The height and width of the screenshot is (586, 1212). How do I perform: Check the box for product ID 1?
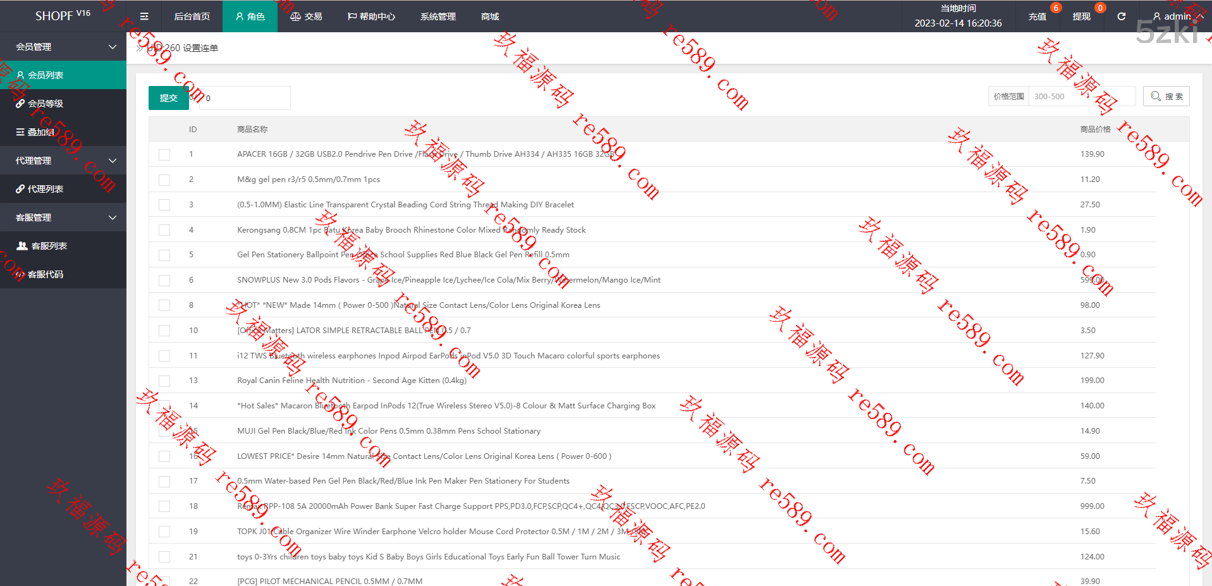coord(164,154)
